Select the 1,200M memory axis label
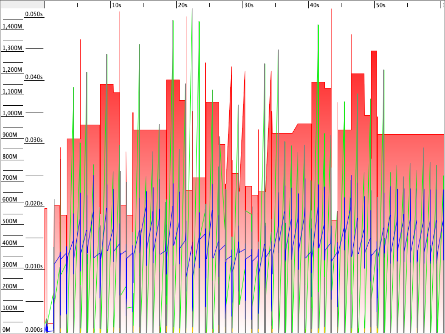Viewport: 445px width, 334px height. pyautogui.click(x=12, y=70)
